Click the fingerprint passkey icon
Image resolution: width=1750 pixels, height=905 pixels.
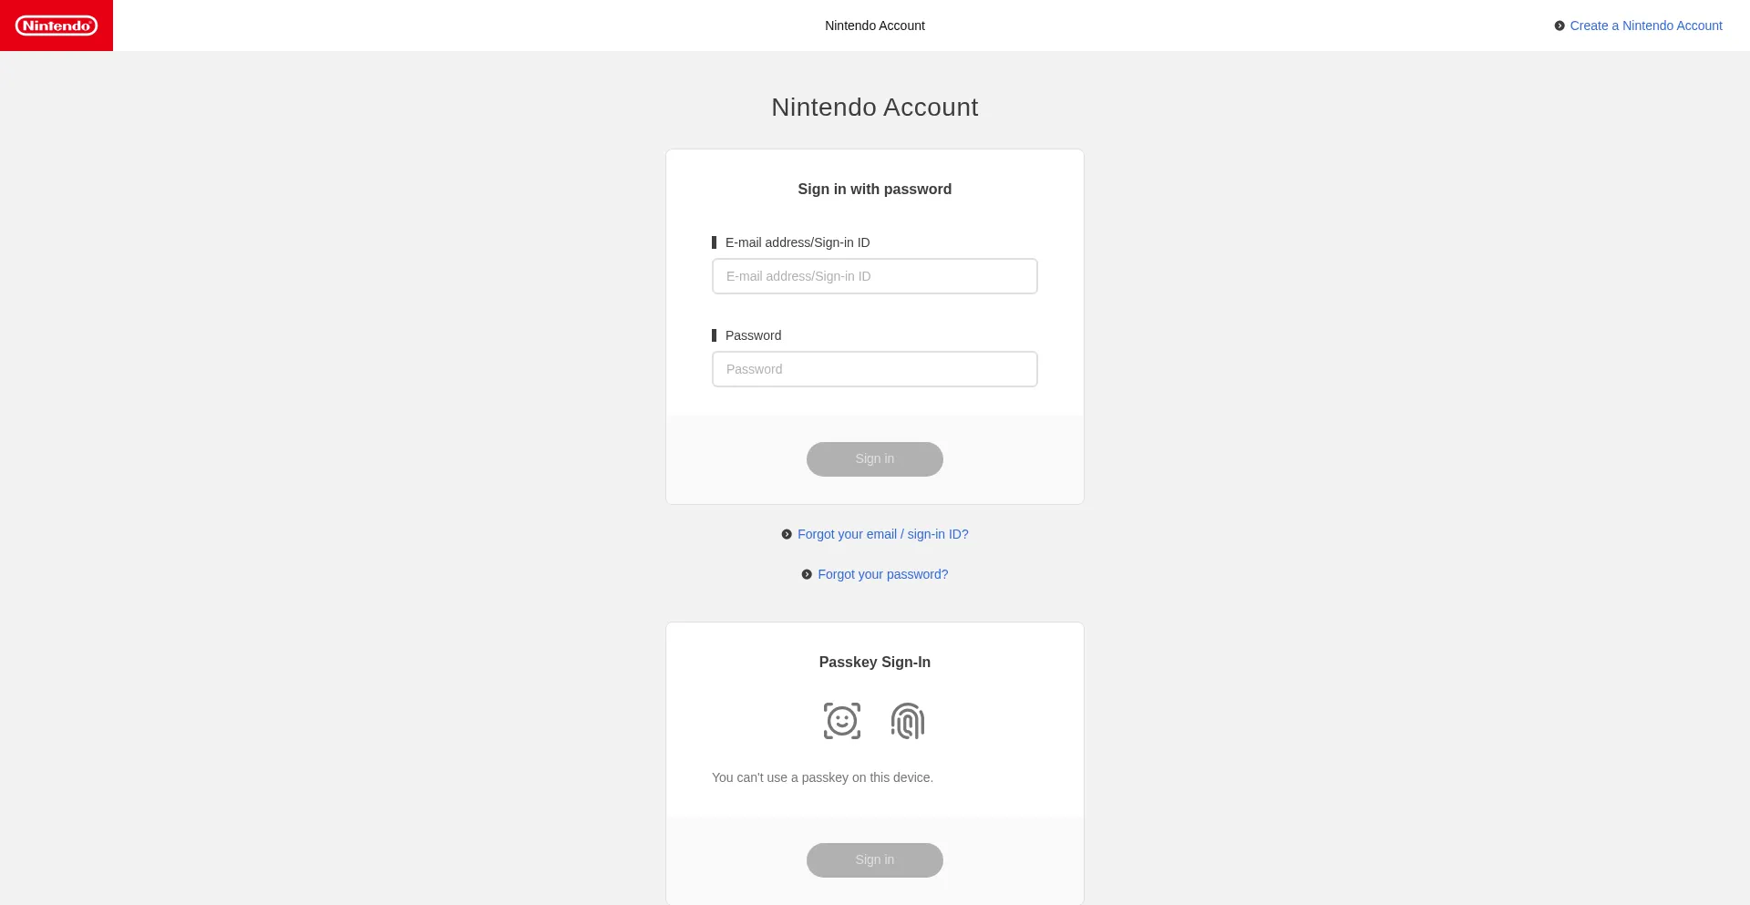(x=908, y=721)
